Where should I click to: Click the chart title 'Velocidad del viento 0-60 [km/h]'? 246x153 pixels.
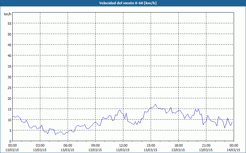(128, 3)
